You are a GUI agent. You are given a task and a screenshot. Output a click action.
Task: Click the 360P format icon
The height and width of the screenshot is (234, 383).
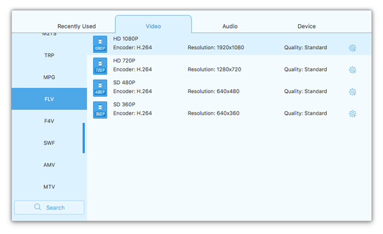100,110
